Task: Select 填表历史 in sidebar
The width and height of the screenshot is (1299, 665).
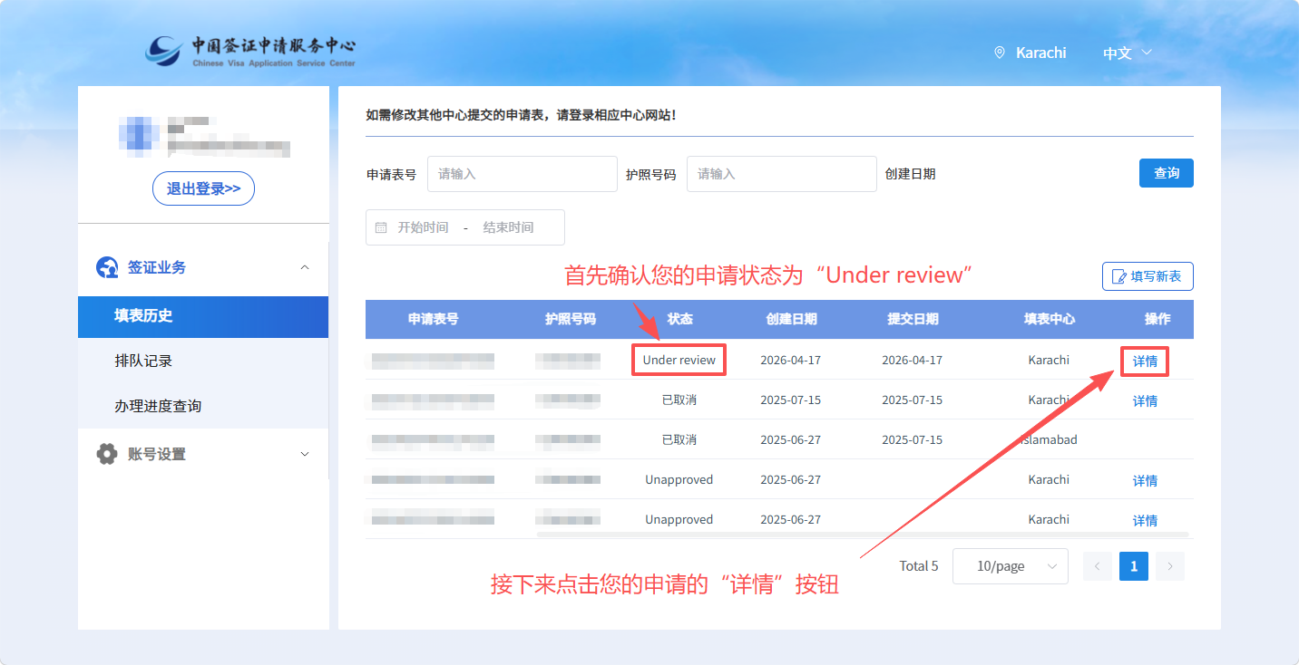Action: [x=143, y=316]
